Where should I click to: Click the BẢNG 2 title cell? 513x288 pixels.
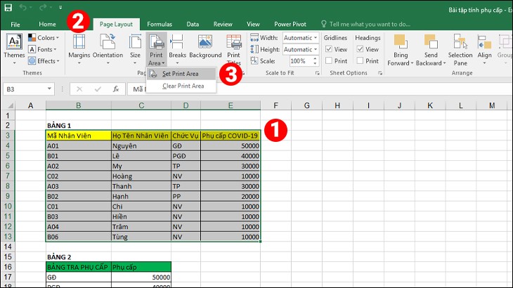[x=79, y=257]
